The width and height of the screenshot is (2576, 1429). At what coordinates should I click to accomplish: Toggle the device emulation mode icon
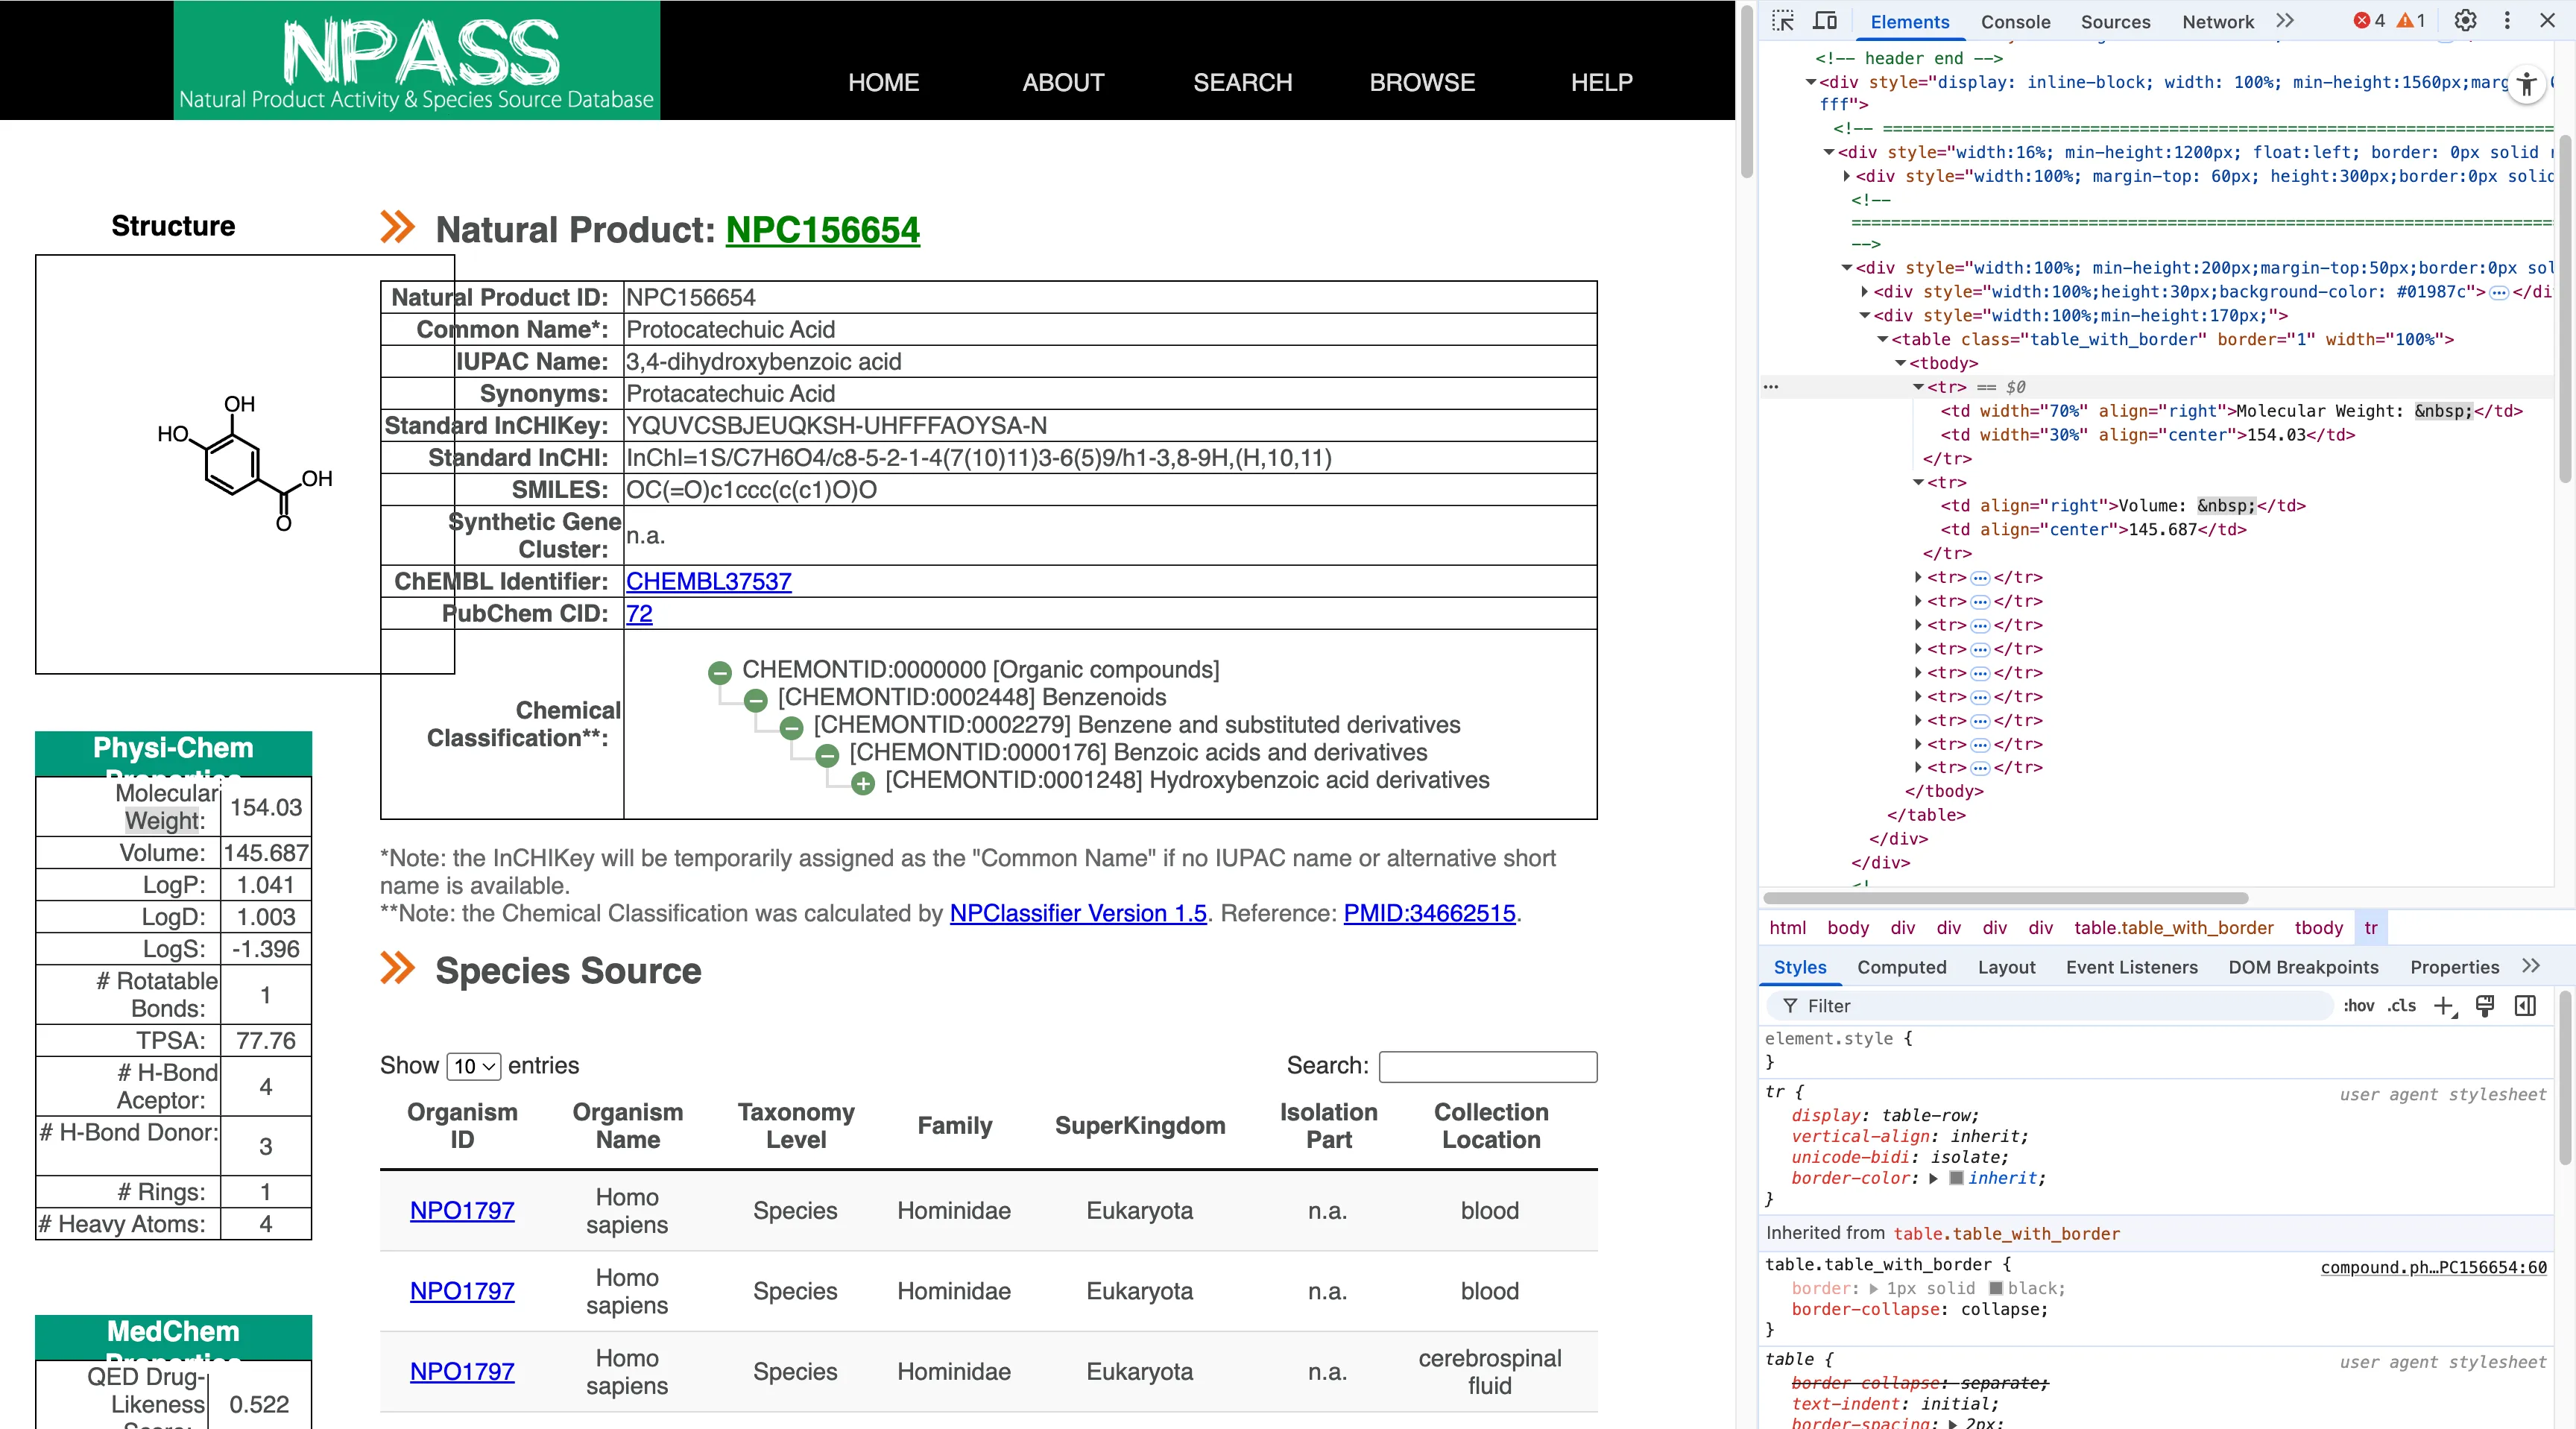pyautogui.click(x=1824, y=20)
